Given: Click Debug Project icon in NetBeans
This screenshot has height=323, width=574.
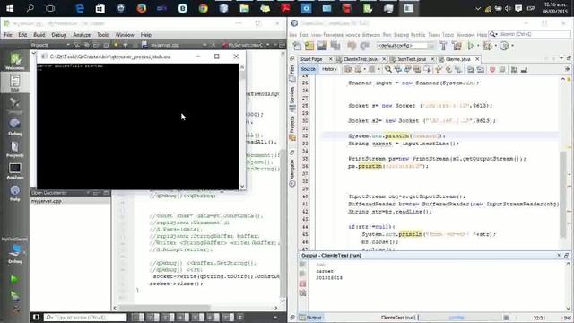Looking at the screenshot, I should pos(487,46).
